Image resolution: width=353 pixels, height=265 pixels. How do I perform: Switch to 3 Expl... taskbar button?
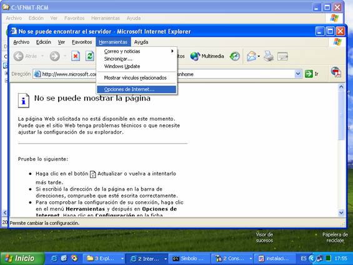click(104, 259)
